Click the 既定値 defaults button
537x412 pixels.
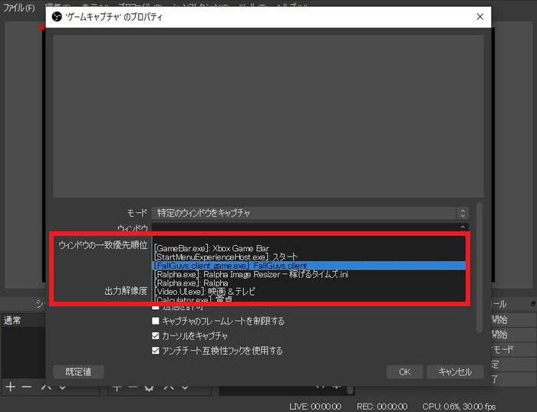click(x=78, y=371)
